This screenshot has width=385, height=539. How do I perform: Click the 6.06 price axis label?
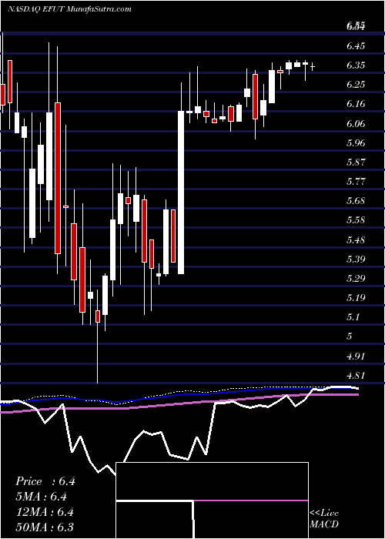point(356,123)
